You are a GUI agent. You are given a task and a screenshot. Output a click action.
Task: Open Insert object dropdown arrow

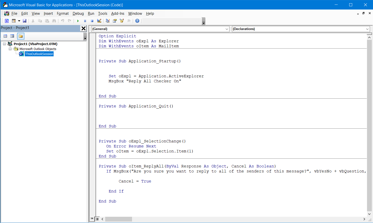(19, 21)
